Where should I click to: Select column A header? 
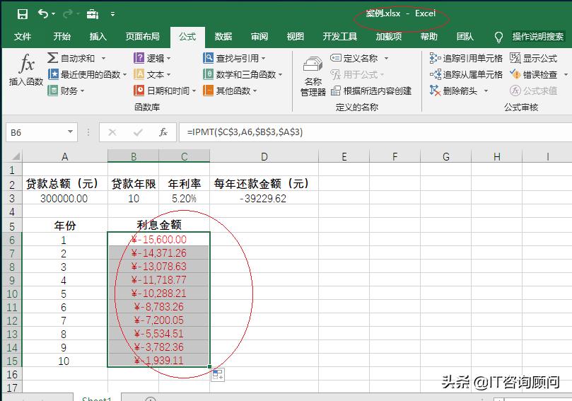click(65, 156)
